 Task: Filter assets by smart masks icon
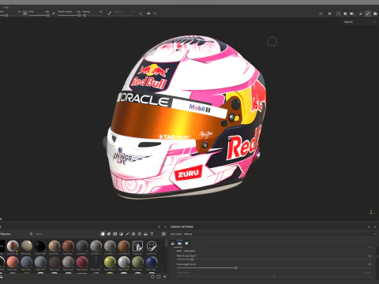(x=115, y=234)
